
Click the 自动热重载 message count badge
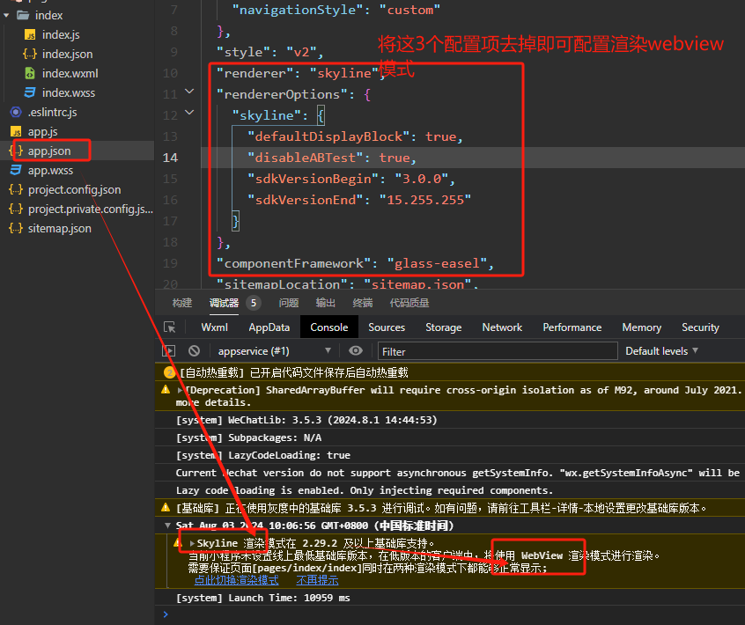tap(169, 372)
